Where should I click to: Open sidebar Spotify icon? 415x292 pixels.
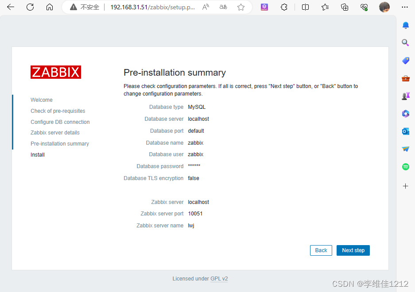[x=405, y=167]
